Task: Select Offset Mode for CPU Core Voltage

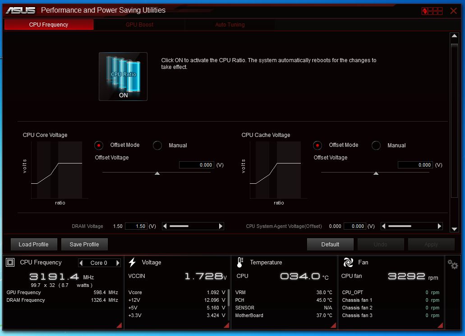Action: (x=99, y=145)
